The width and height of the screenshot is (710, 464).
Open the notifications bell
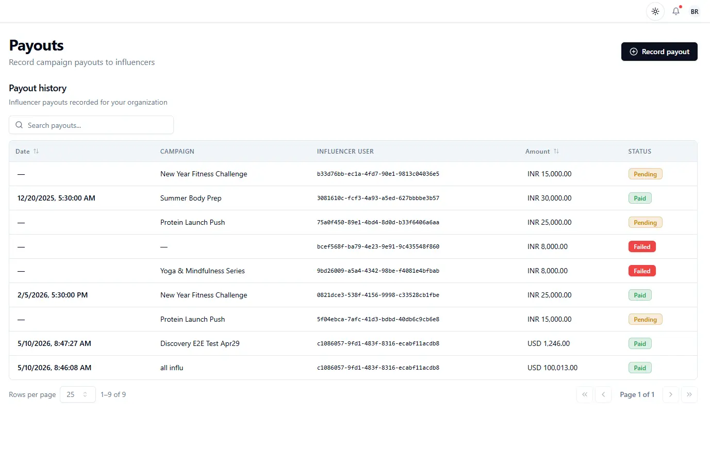pos(675,11)
